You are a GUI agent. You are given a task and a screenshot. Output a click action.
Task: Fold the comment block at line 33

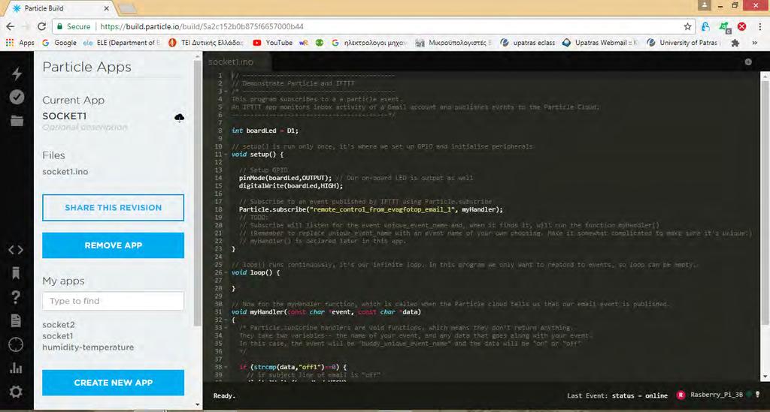coord(226,327)
